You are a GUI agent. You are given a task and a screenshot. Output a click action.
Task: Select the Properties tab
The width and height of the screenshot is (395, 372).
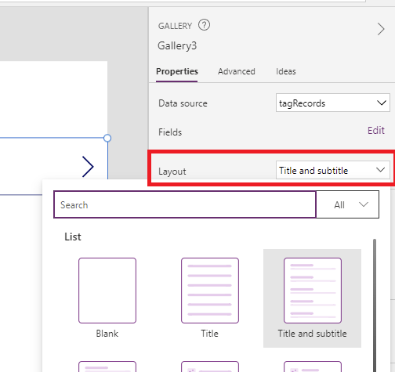(177, 71)
